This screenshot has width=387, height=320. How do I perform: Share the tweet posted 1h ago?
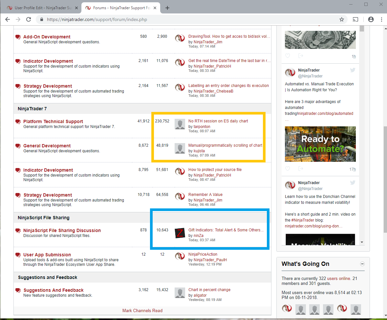301,56
